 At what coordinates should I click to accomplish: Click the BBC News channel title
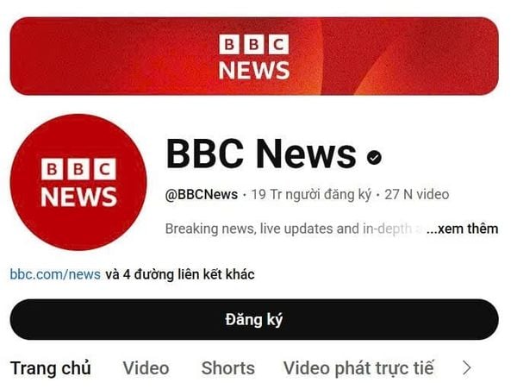point(261,154)
